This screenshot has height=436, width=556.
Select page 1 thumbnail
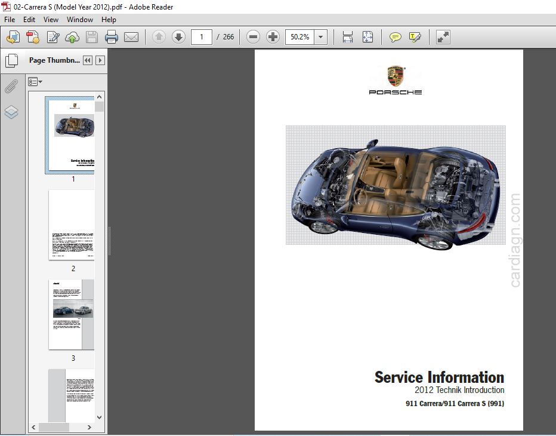[x=71, y=135]
